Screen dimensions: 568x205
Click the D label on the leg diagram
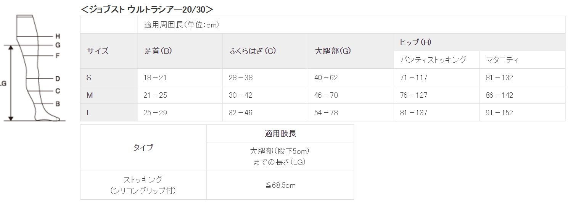[x=58, y=79]
